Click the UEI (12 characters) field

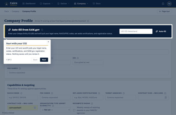click(136, 31)
